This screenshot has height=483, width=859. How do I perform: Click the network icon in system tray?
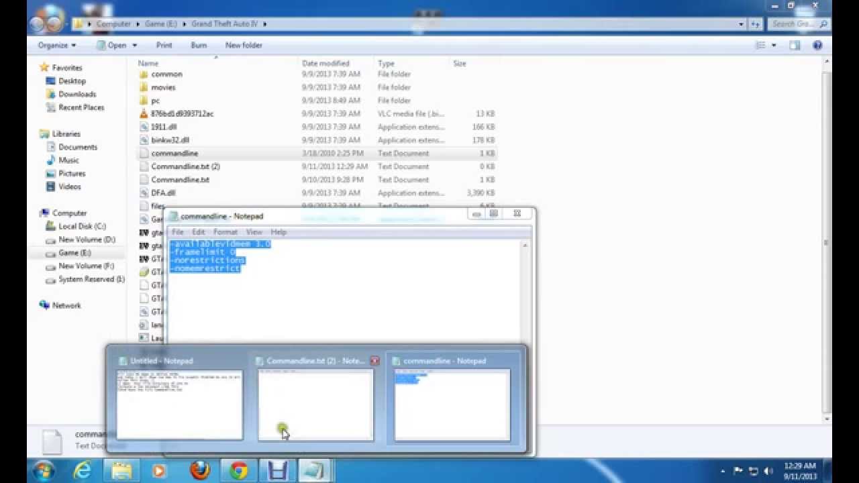point(753,470)
